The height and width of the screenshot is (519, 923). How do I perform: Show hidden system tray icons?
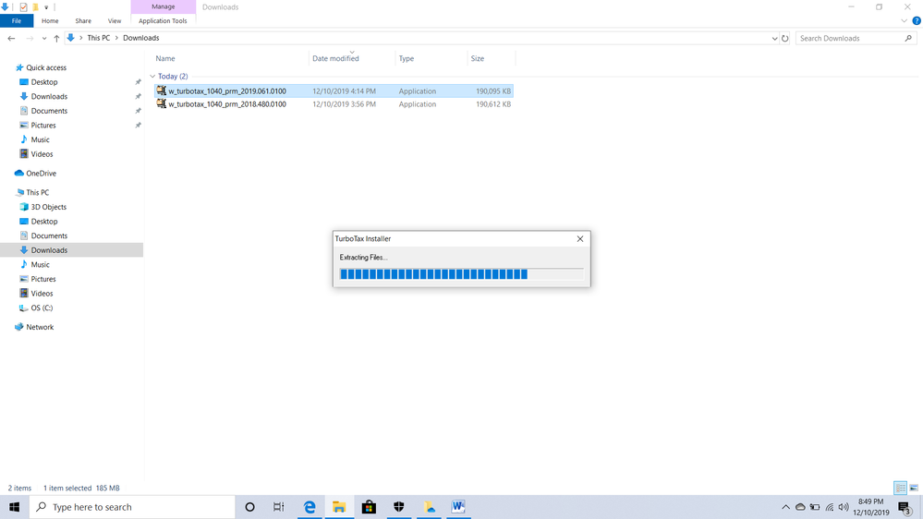click(x=785, y=507)
